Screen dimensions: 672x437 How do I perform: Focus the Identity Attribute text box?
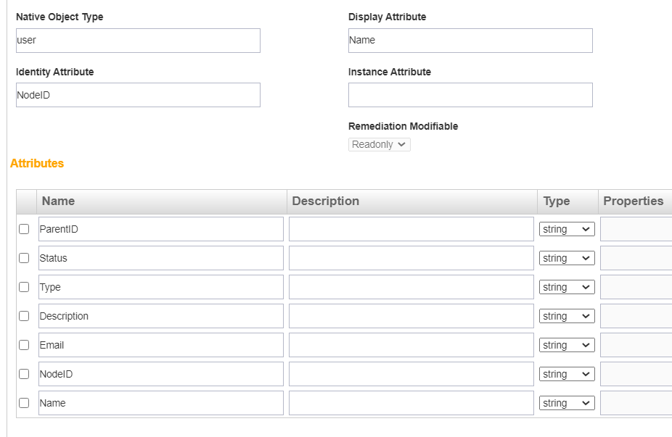tap(138, 95)
